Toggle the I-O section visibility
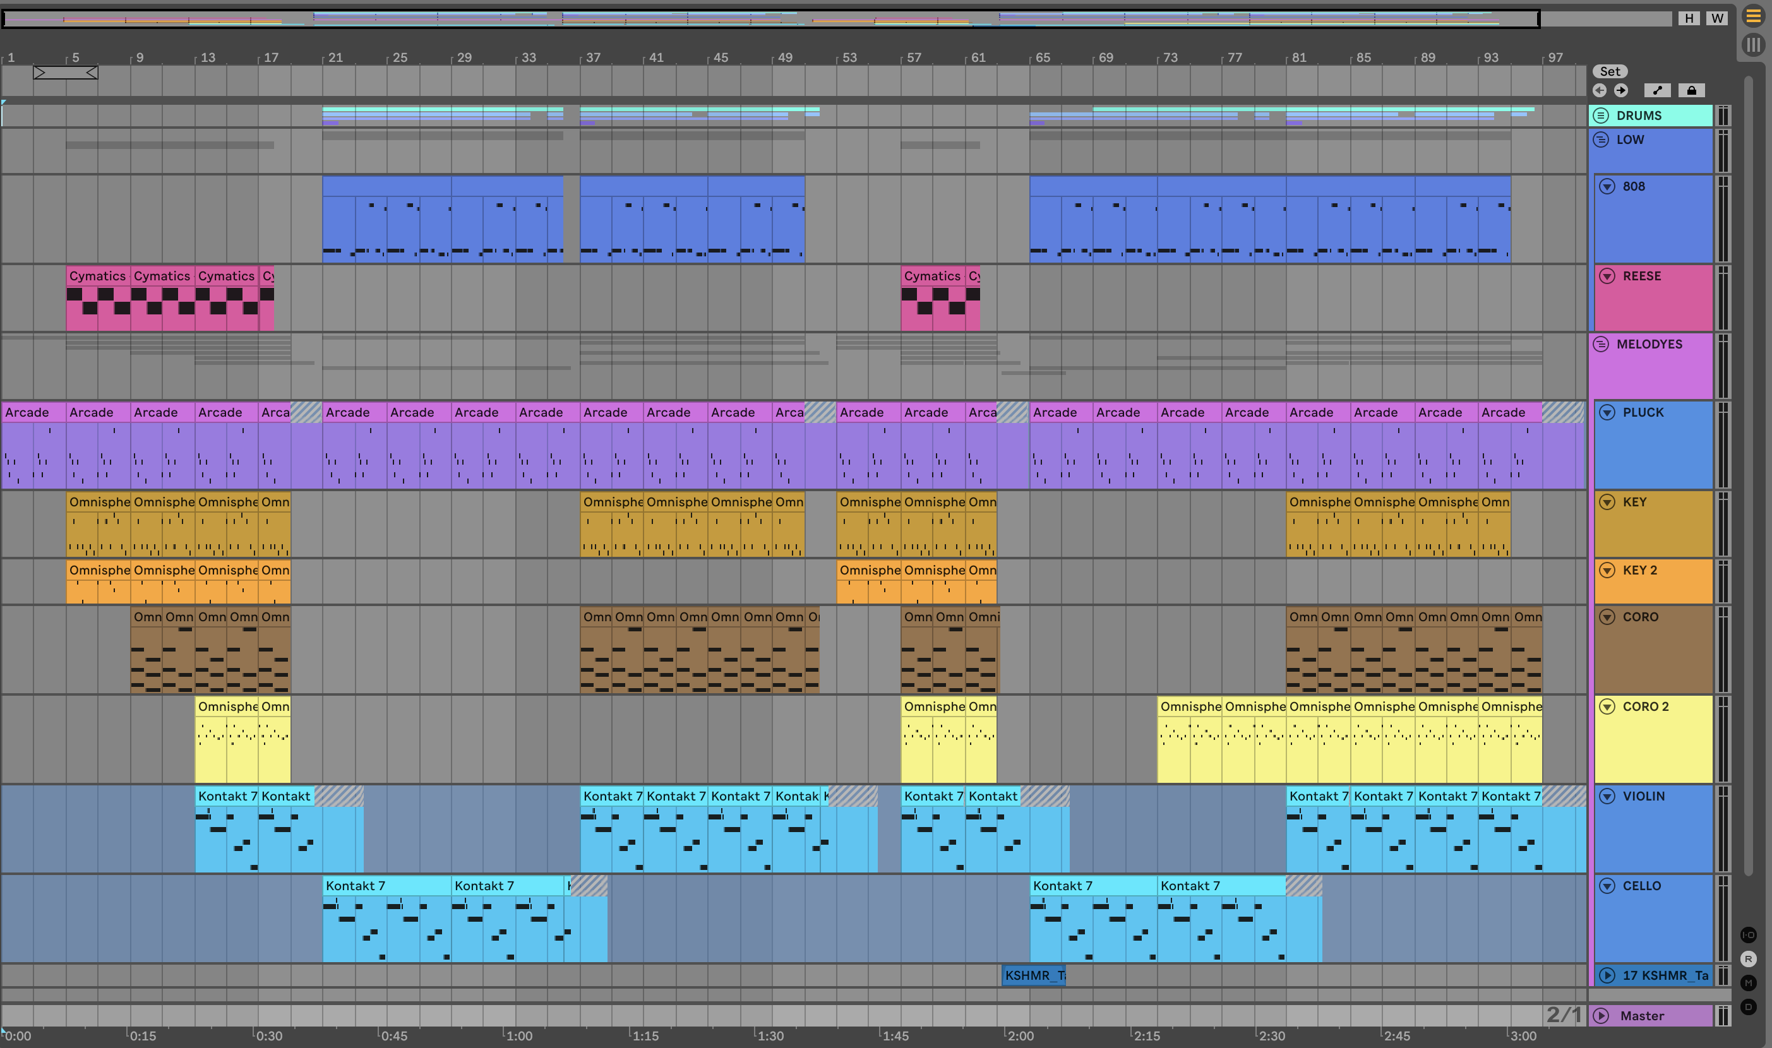1772x1048 pixels. (x=1749, y=935)
